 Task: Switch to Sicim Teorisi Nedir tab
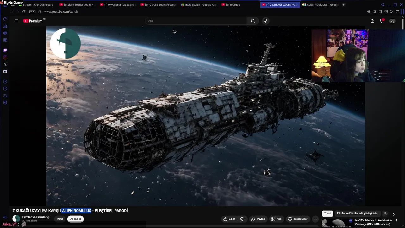[77, 5]
